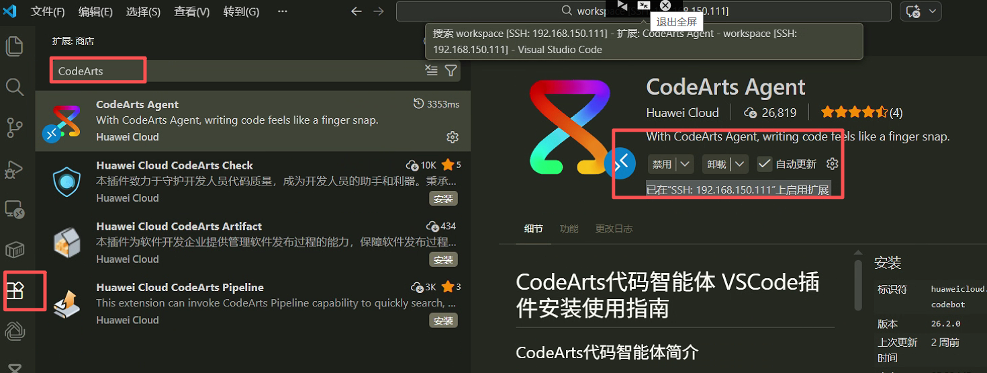Click the 3353ms activation time label
987x373 pixels.
pyautogui.click(x=437, y=104)
